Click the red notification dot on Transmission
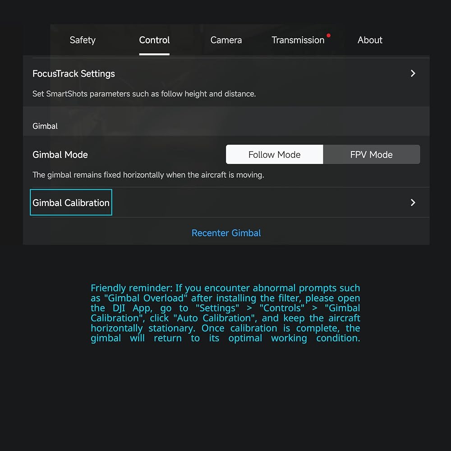 328,35
